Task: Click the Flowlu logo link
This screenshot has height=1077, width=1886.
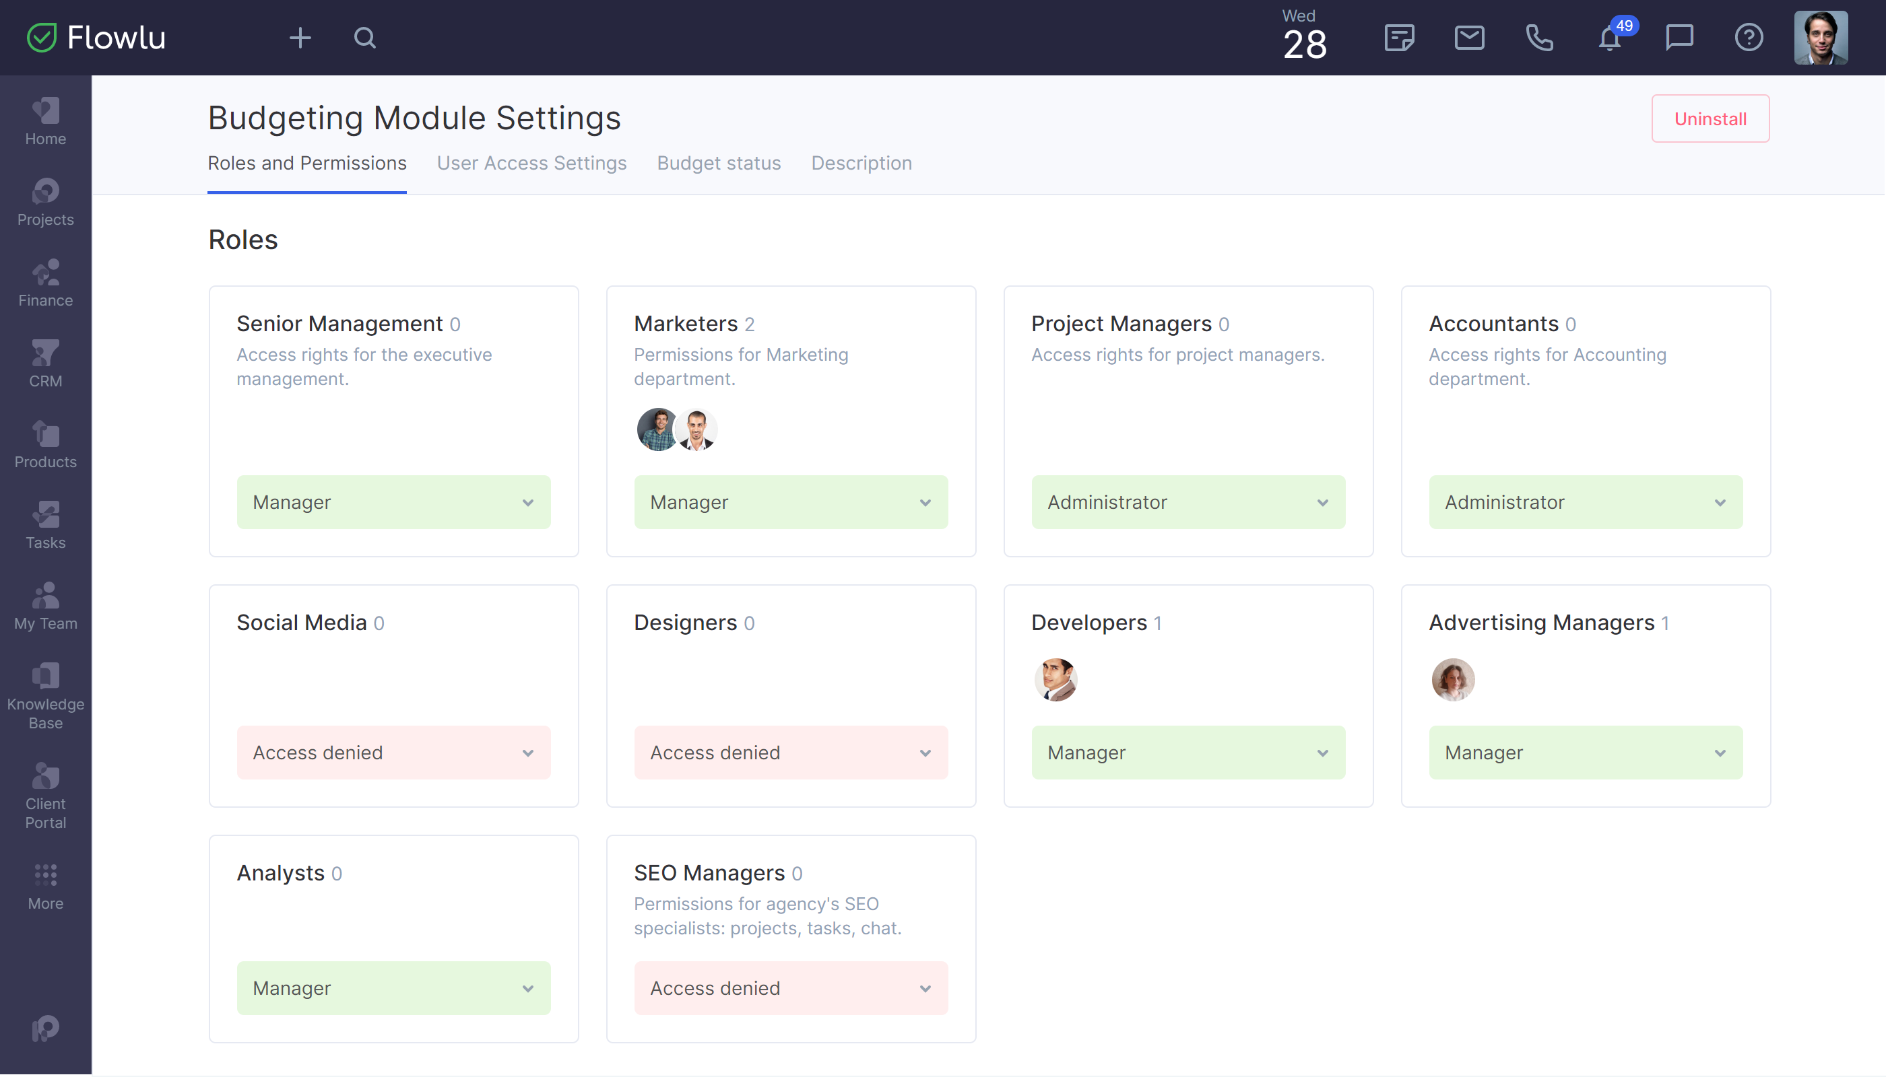Action: [96, 38]
